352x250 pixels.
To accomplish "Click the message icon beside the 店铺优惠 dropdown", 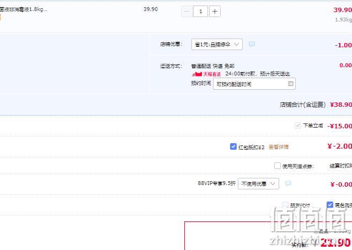I will tap(252, 44).
